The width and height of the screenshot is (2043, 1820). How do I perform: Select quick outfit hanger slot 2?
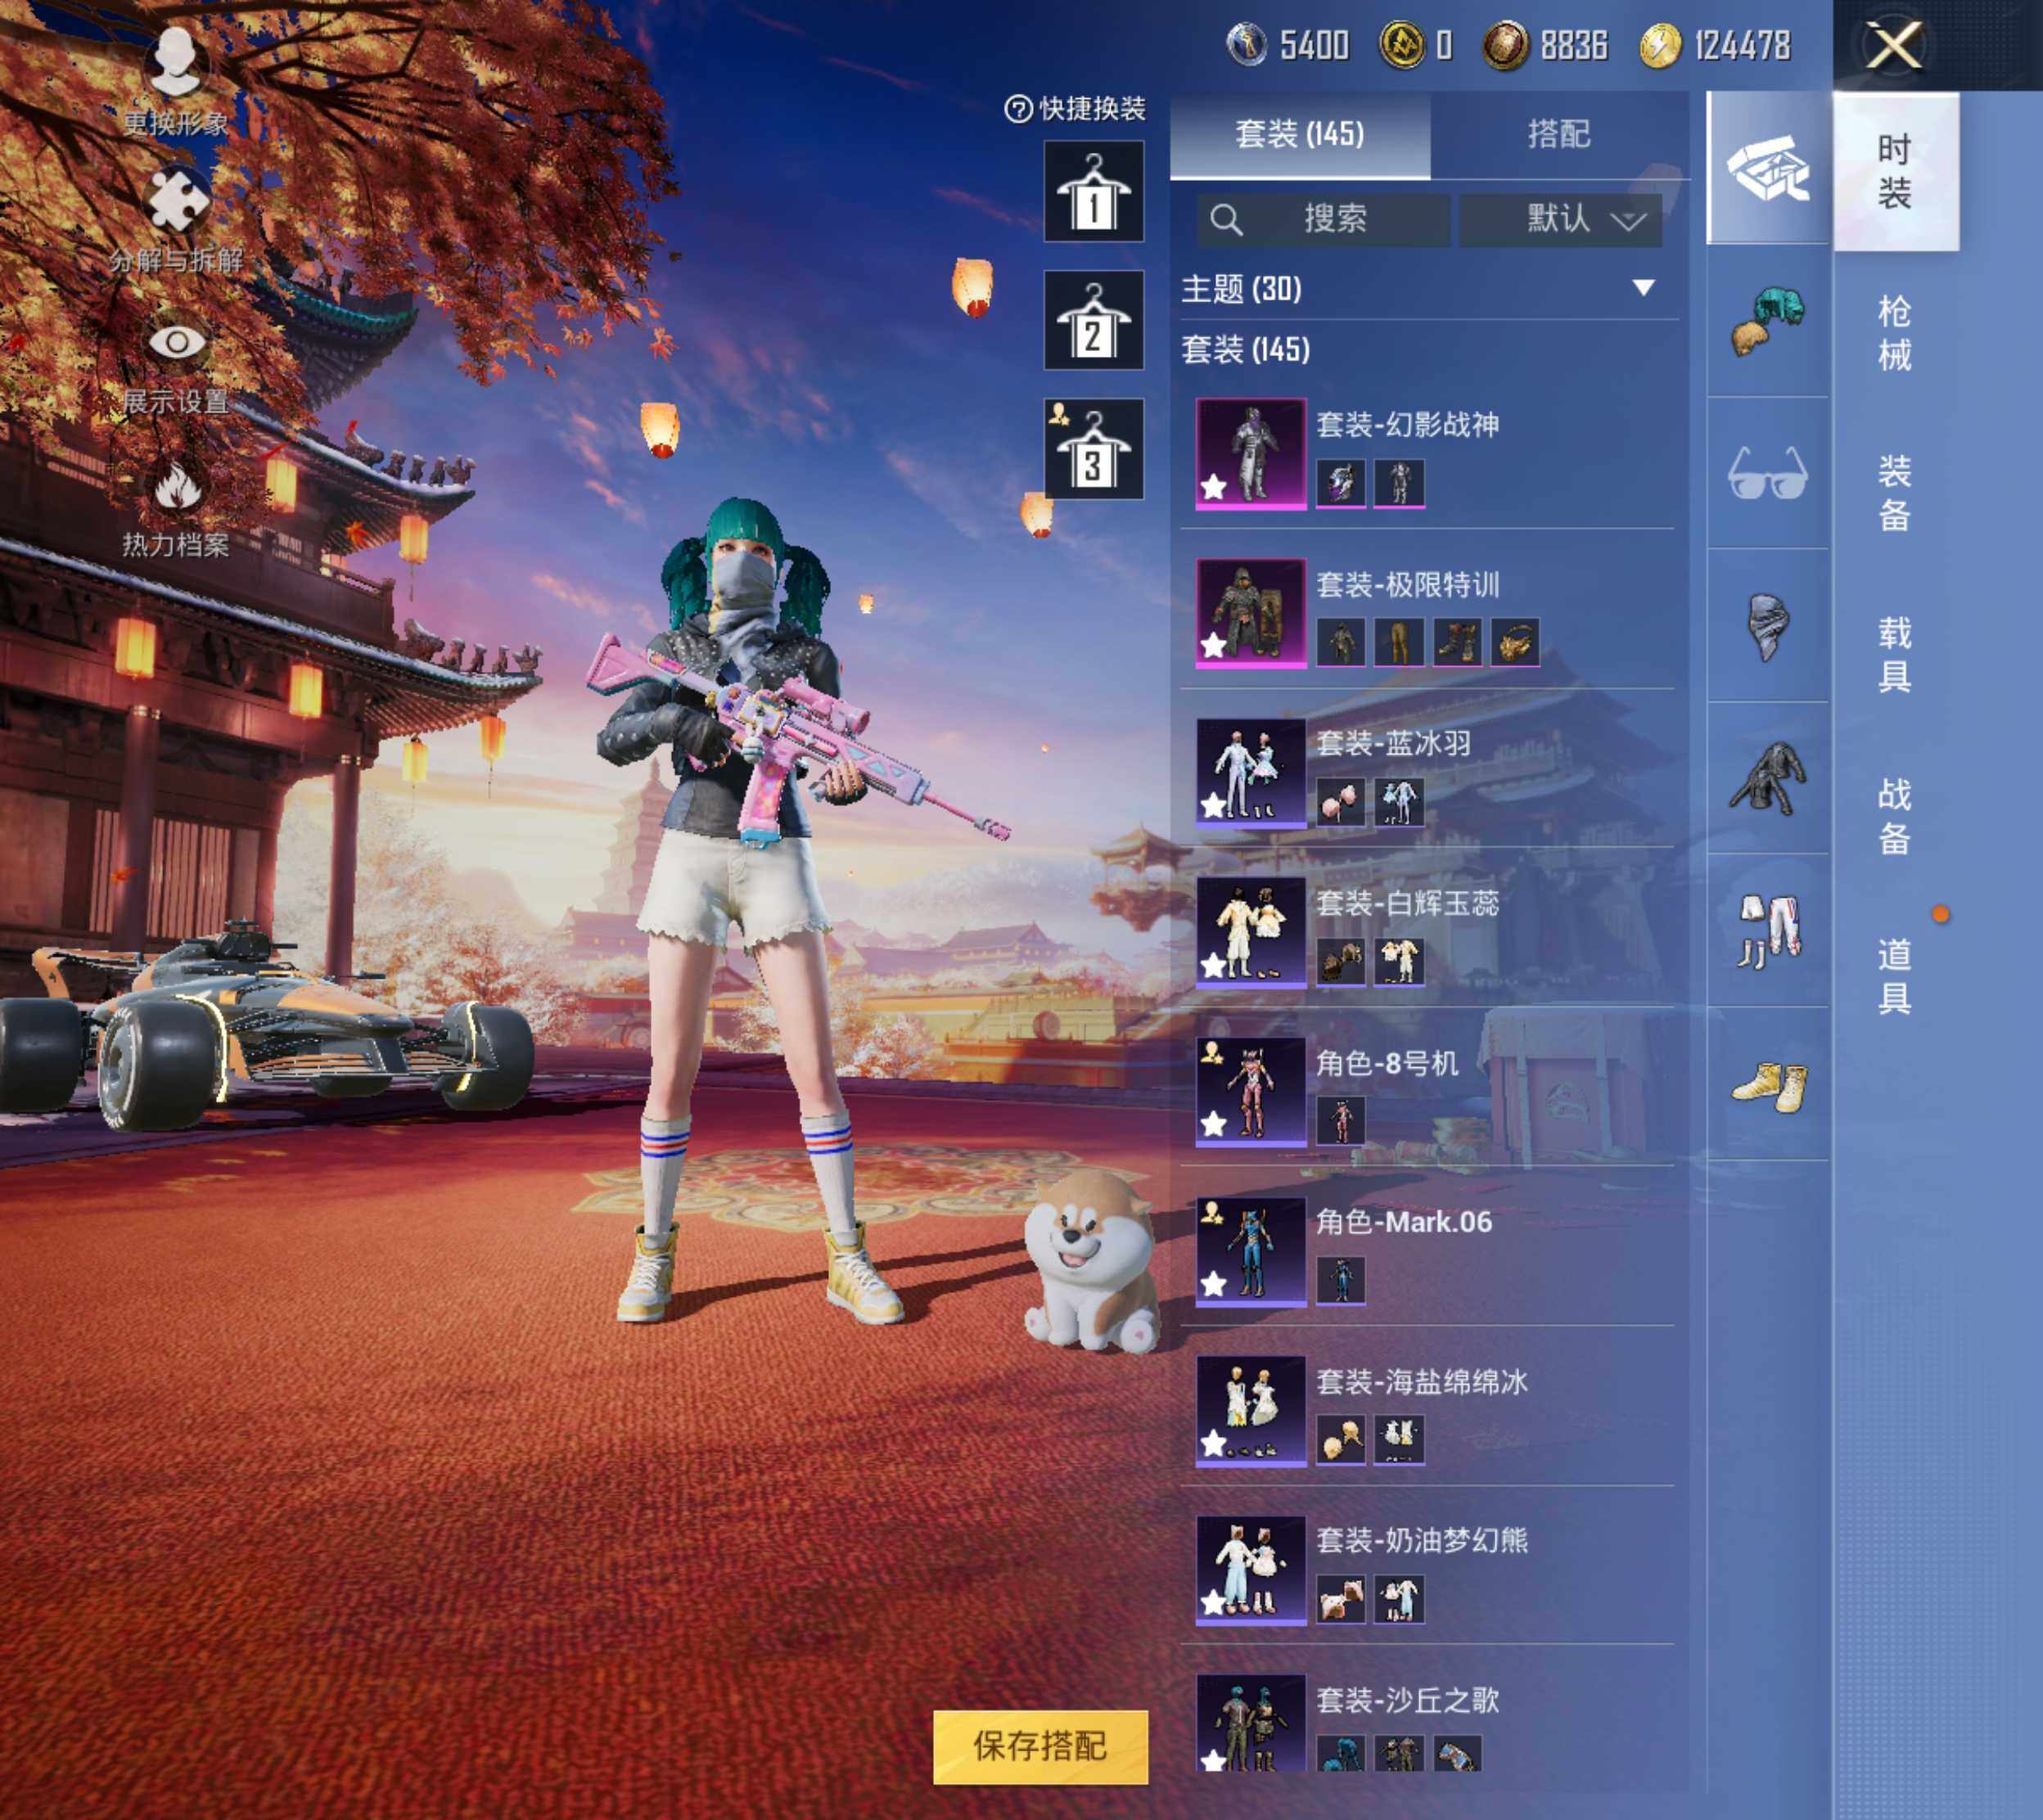click(x=1093, y=320)
